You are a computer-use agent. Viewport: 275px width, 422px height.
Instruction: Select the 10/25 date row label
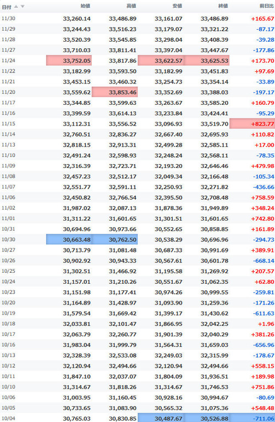[x=8, y=271]
